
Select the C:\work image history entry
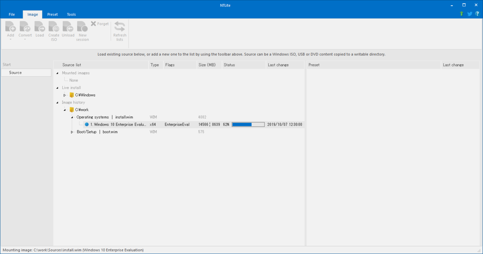pos(82,110)
